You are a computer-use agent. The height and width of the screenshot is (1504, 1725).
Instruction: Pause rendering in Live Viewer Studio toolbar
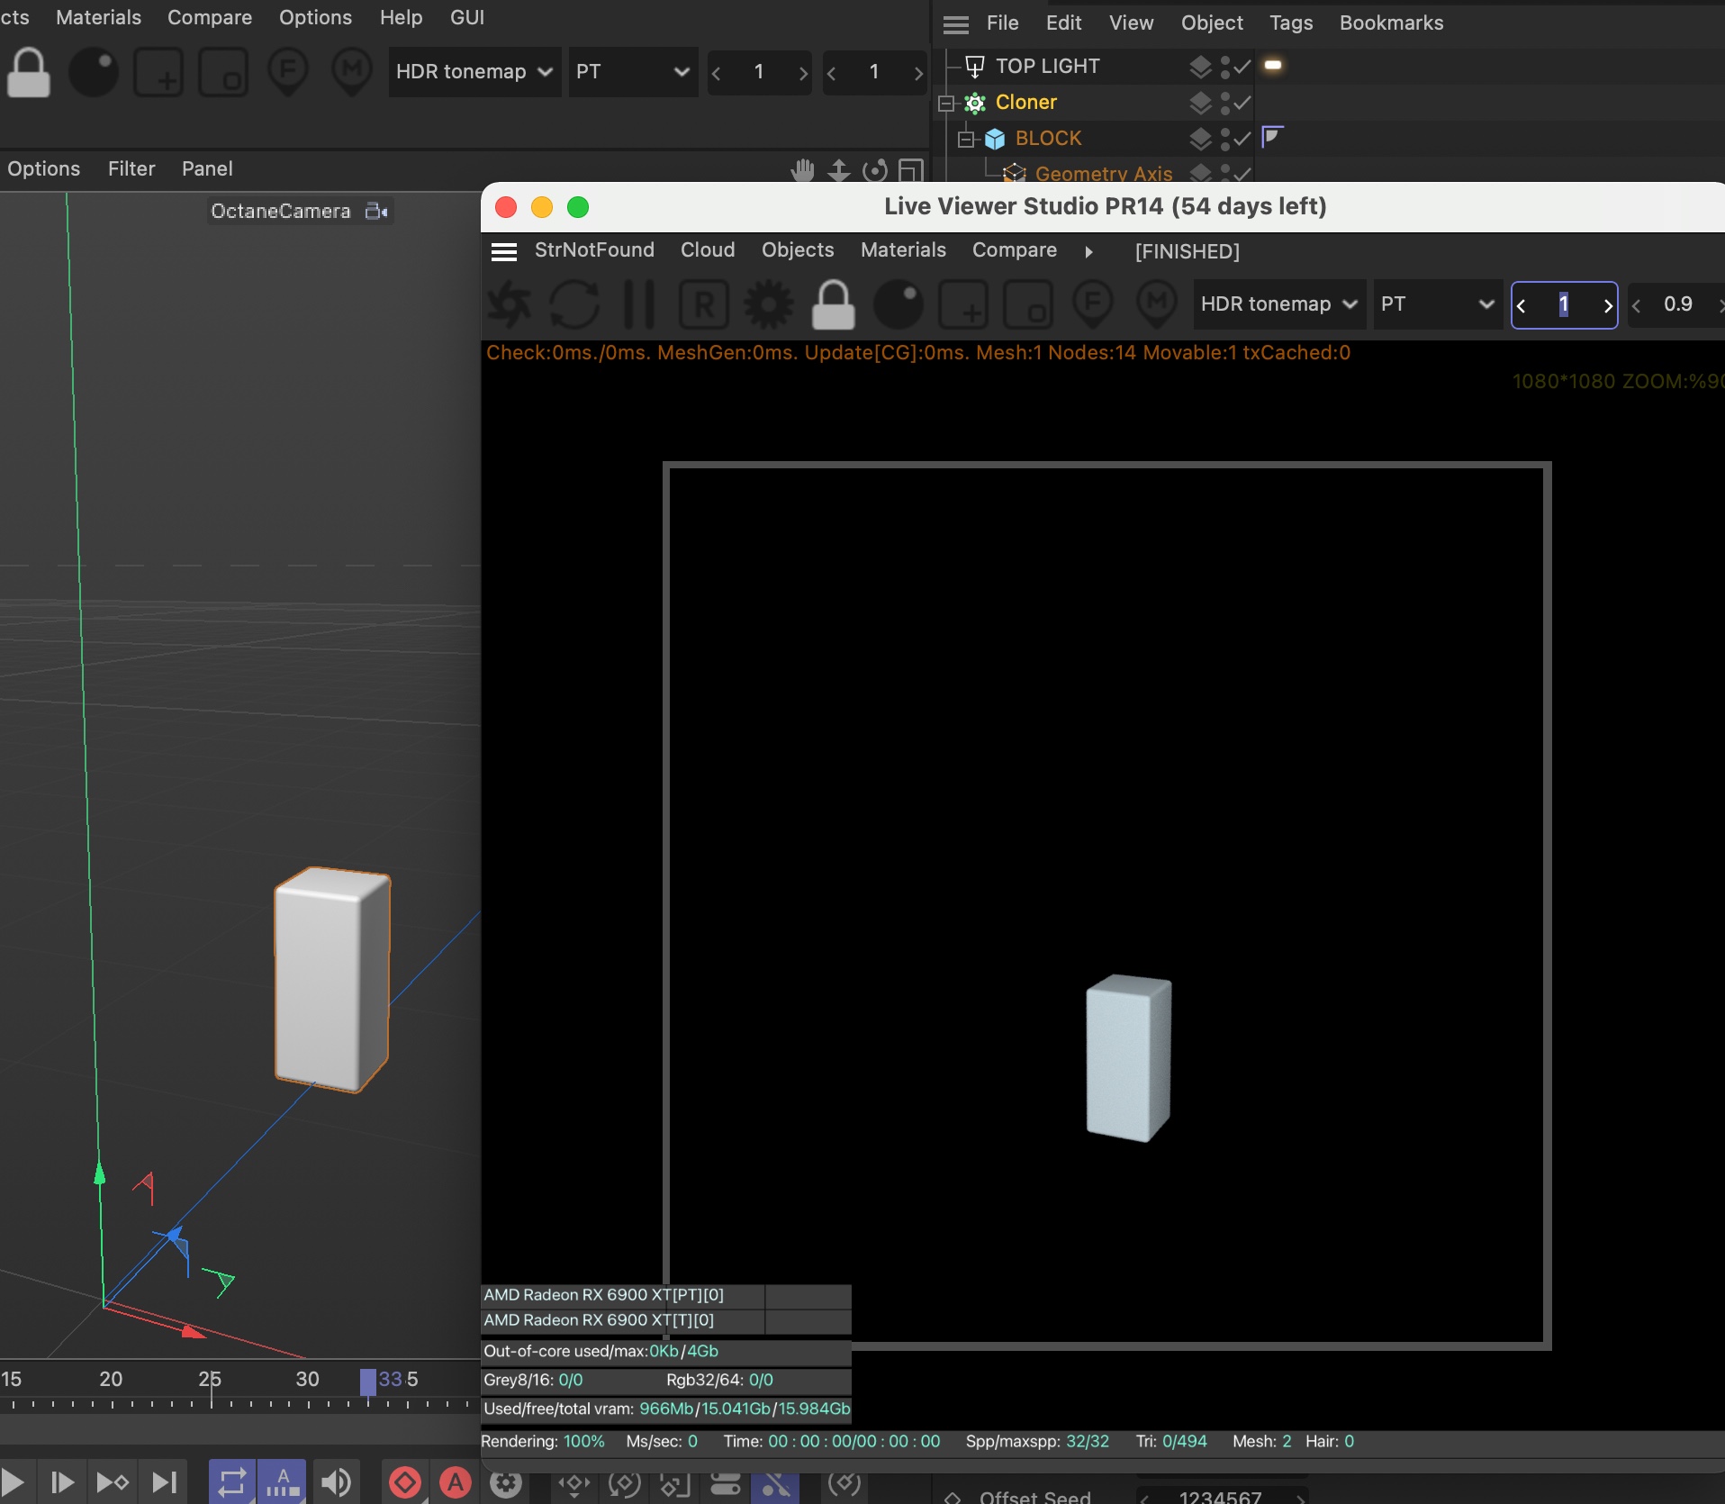(639, 304)
